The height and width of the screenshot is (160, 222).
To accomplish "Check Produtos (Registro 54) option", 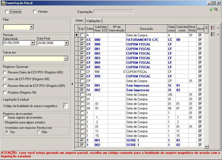I will [5, 93].
